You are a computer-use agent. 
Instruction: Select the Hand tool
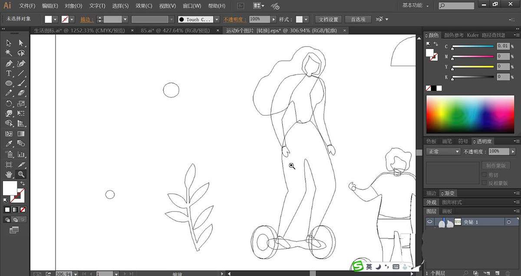click(9, 174)
